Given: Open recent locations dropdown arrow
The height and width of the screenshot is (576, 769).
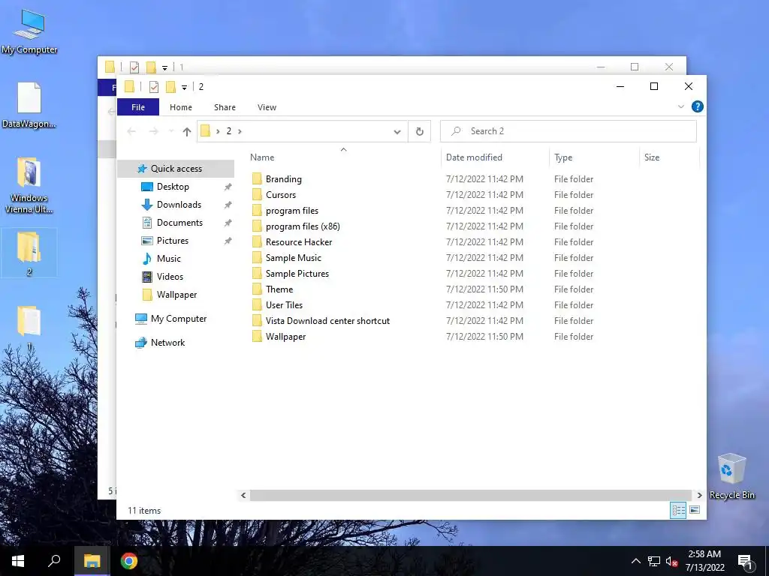Looking at the screenshot, I should coord(170,131).
